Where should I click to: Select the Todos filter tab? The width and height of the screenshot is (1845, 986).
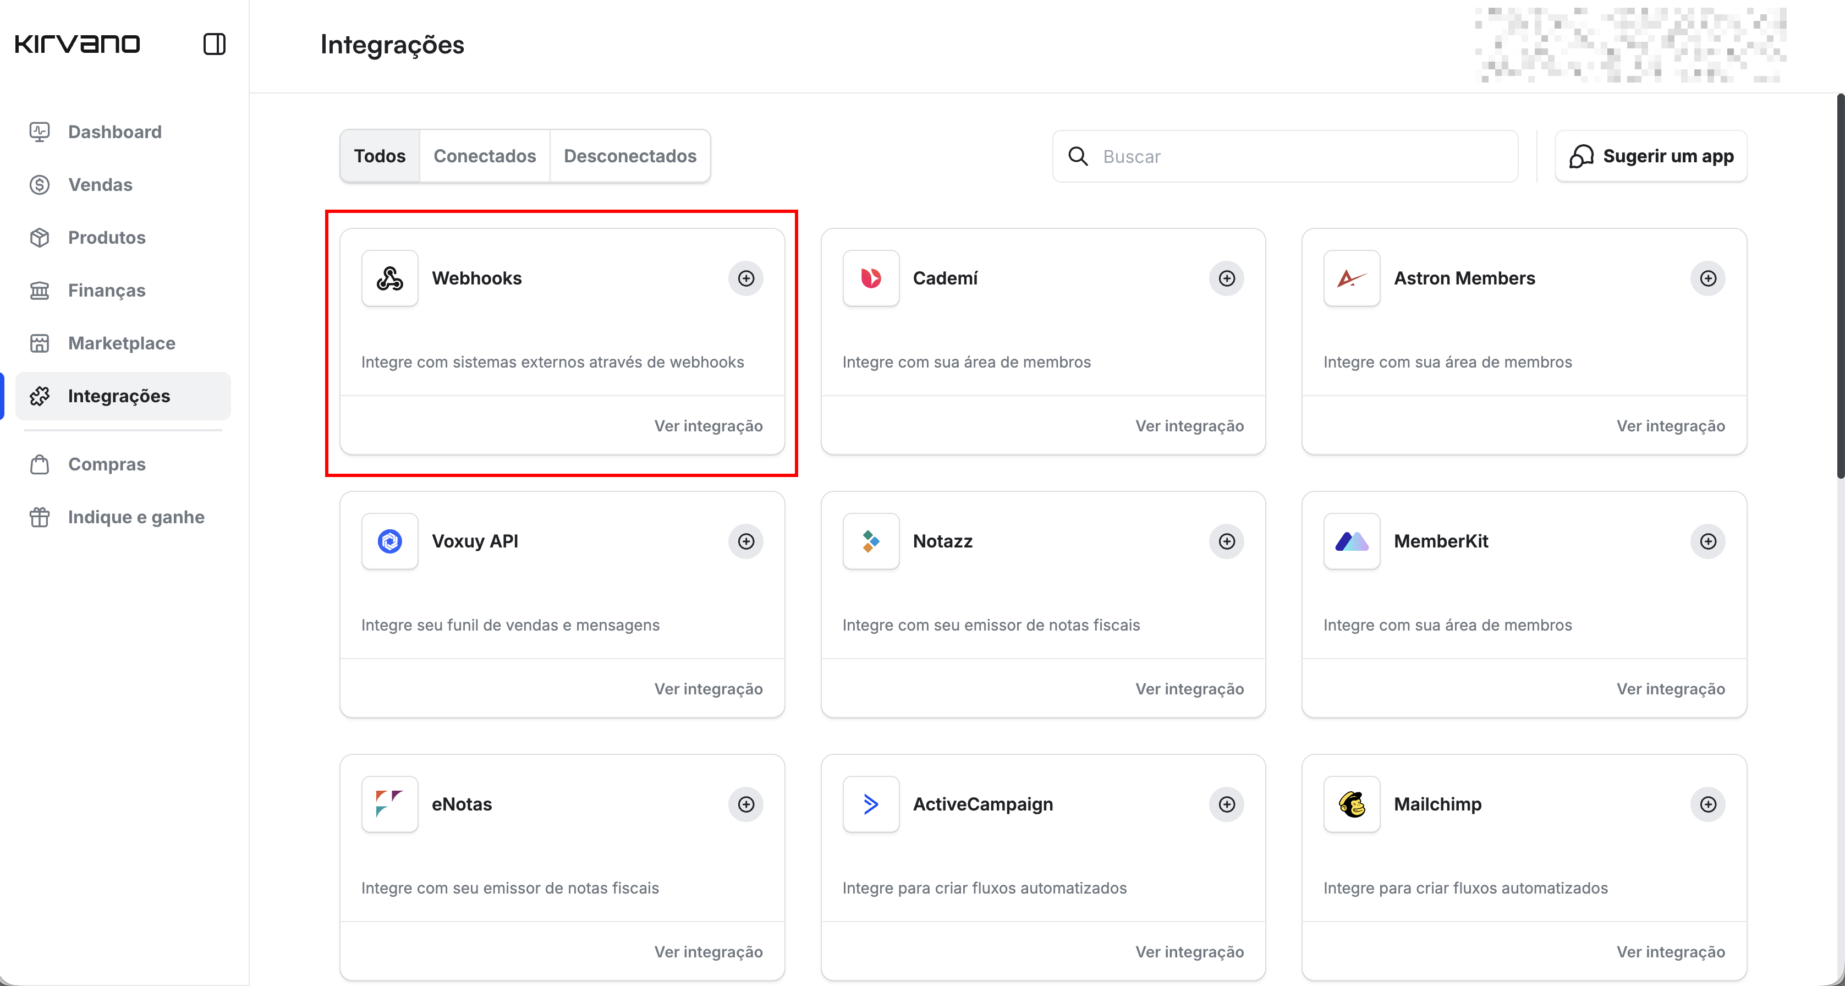pos(380,156)
